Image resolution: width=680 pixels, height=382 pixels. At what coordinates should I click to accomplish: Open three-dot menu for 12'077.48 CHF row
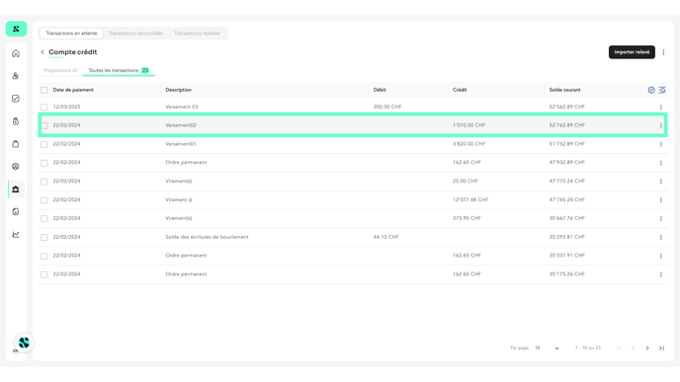(x=661, y=200)
